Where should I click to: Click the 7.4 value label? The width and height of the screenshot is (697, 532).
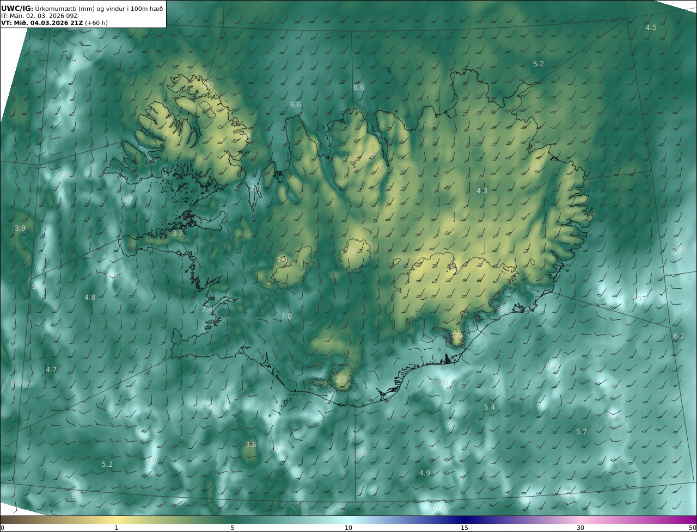(x=207, y=309)
